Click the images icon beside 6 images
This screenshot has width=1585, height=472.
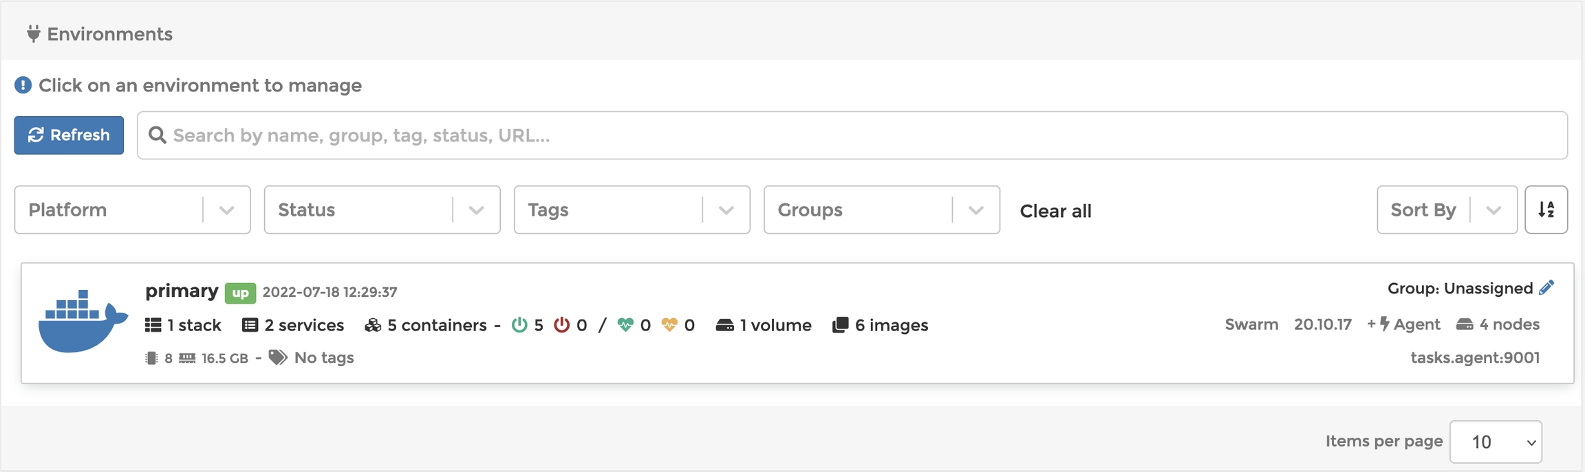pos(840,325)
